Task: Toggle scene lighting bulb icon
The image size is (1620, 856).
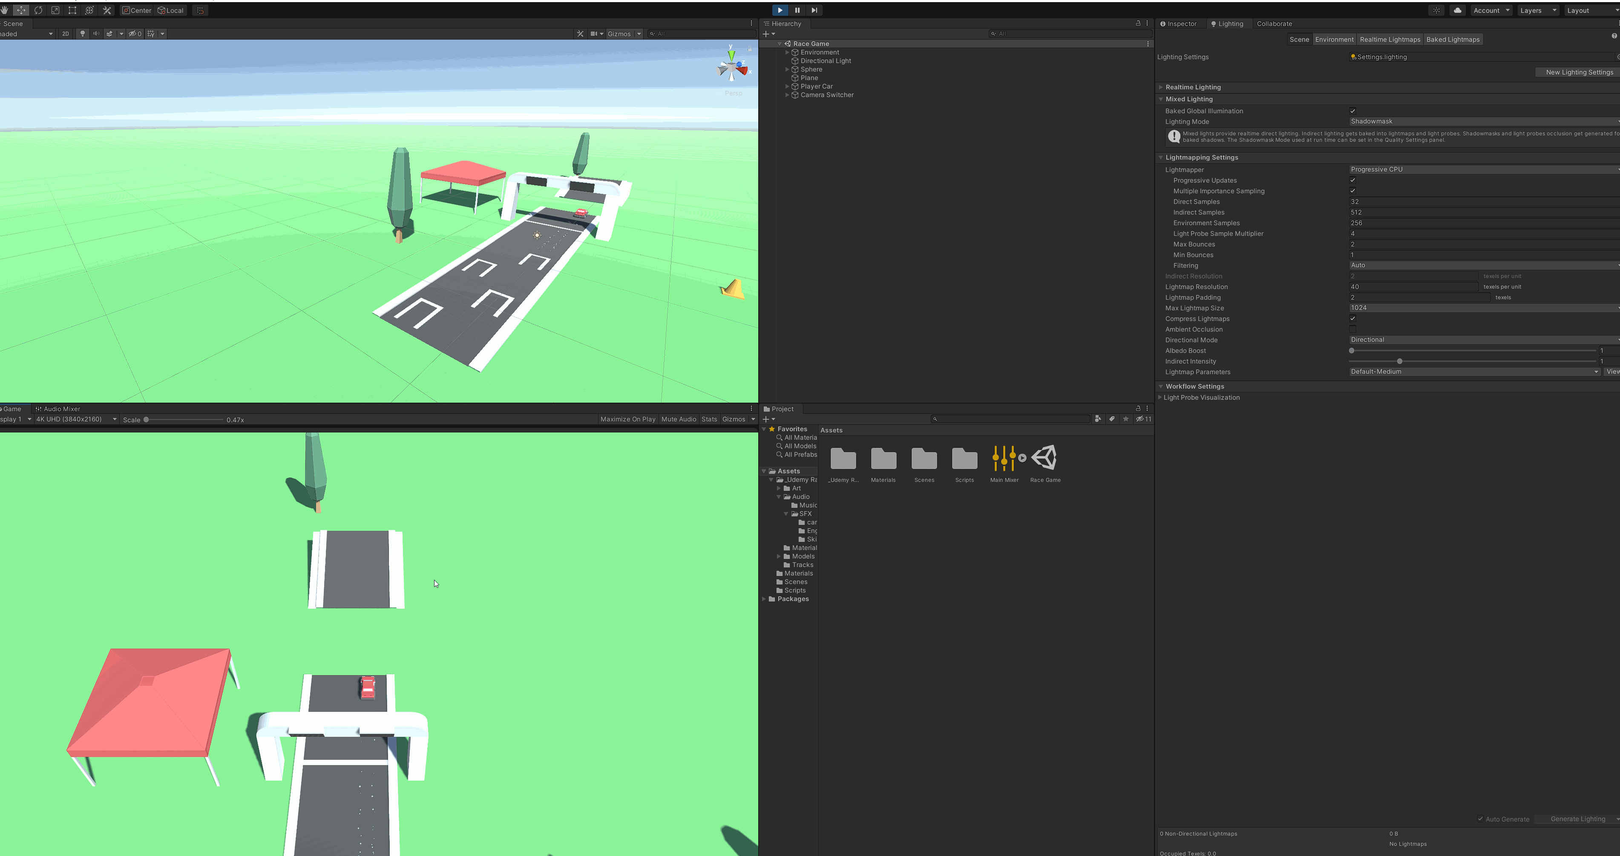Action: coord(82,34)
